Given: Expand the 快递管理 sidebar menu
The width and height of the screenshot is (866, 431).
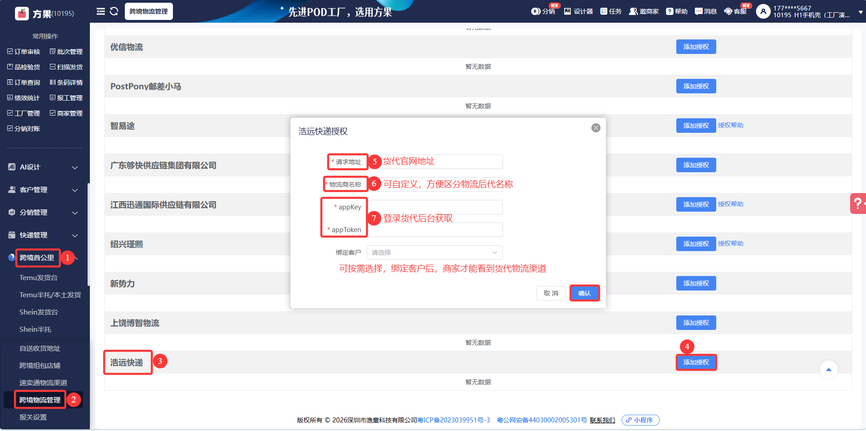Looking at the screenshot, I should [44, 235].
